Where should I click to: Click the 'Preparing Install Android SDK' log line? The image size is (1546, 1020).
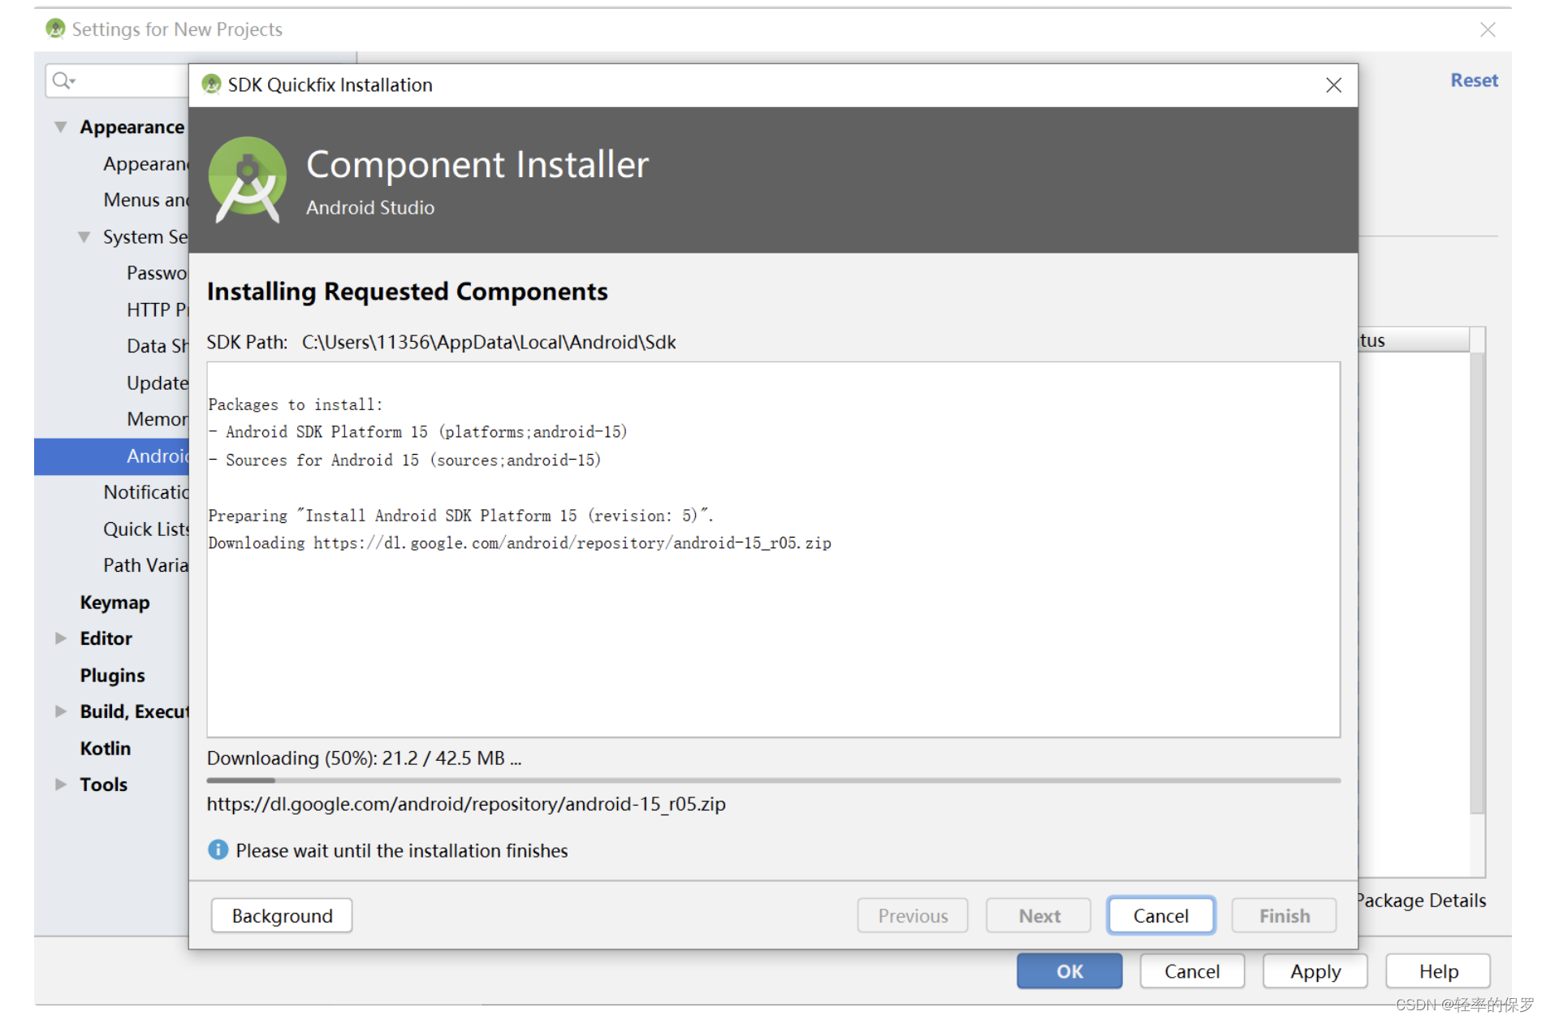click(461, 516)
